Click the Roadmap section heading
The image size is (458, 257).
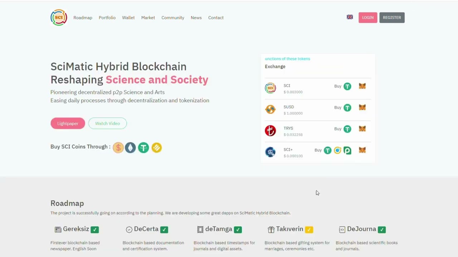coord(67,203)
